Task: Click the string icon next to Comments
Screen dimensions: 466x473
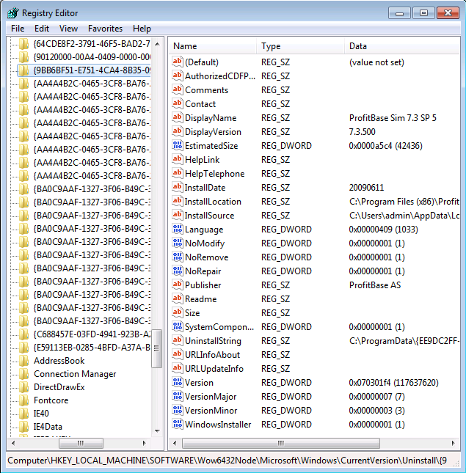Action: [178, 89]
